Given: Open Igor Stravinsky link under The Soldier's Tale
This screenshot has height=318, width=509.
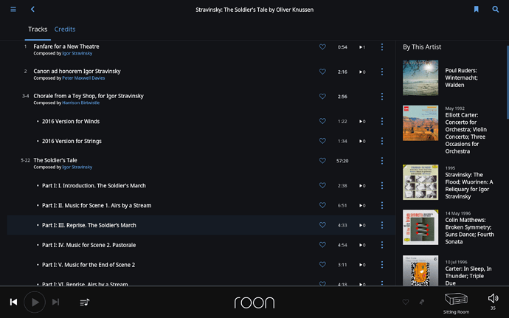Looking at the screenshot, I should click(77, 167).
